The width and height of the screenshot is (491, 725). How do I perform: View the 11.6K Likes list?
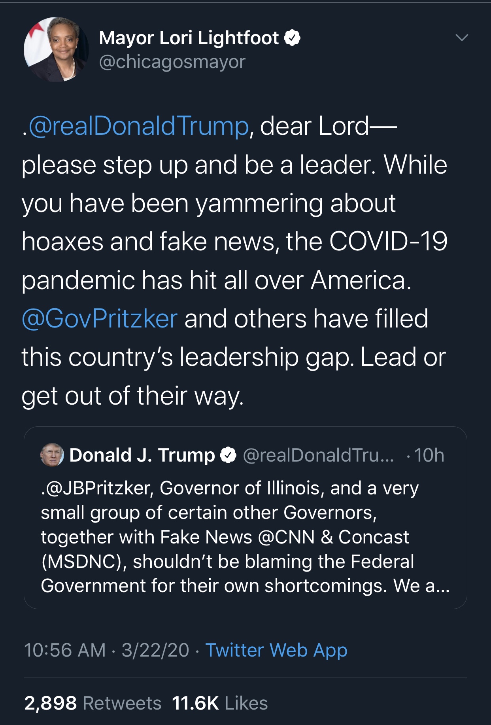tap(220, 703)
